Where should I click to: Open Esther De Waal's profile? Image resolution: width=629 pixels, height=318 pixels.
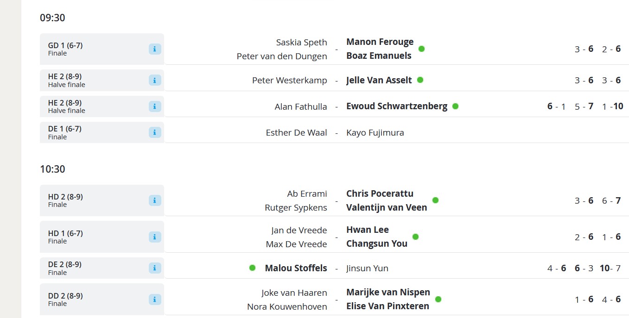tap(297, 133)
